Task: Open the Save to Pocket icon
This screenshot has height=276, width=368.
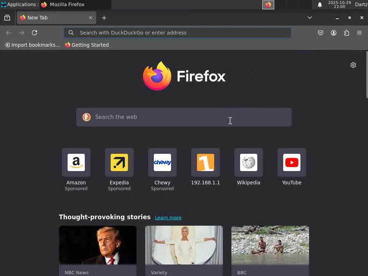Action: pyautogui.click(x=320, y=33)
